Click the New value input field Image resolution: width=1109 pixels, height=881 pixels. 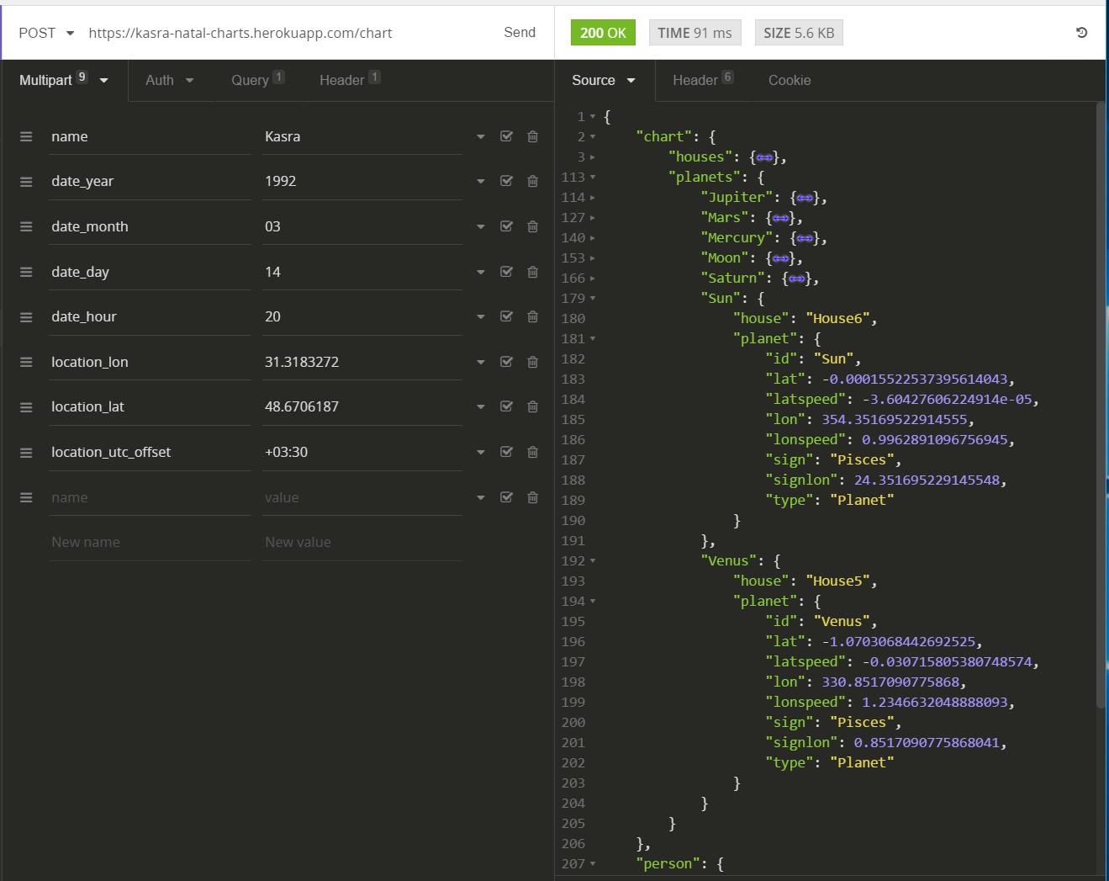362,543
